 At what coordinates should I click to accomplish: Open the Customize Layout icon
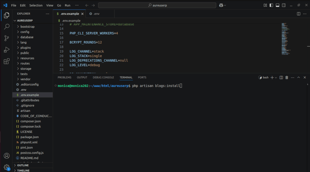click(x=265, y=5)
